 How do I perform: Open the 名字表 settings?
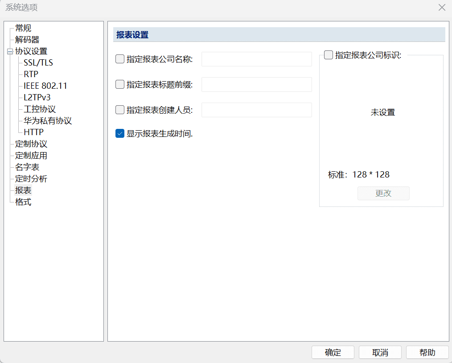(x=27, y=167)
